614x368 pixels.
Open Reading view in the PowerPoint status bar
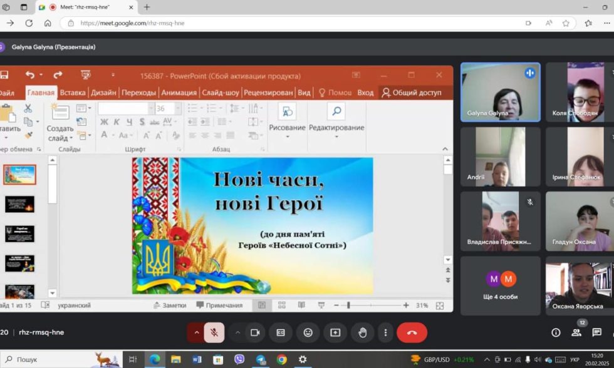point(301,306)
